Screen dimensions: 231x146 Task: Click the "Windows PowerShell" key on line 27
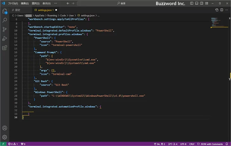[49, 92]
